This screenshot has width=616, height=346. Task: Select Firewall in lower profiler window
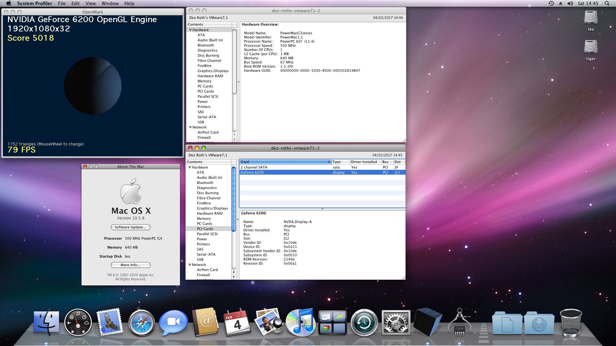[203, 275]
